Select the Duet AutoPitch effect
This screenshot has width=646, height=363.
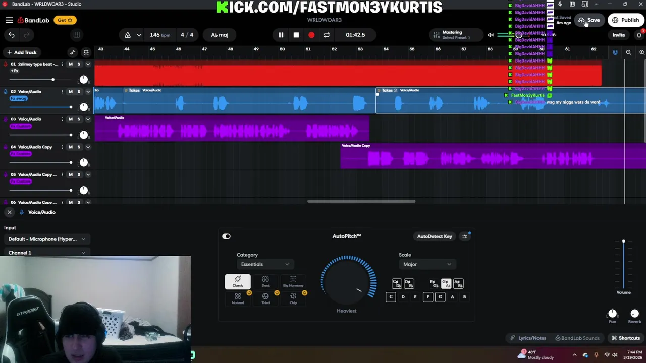pyautogui.click(x=265, y=281)
